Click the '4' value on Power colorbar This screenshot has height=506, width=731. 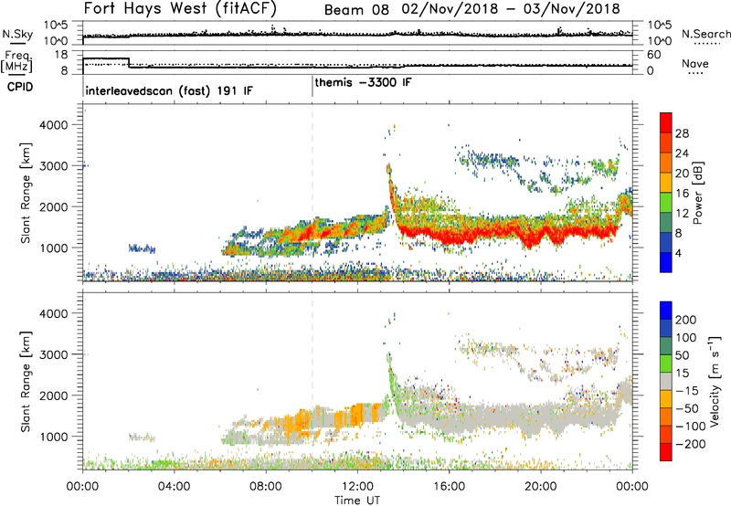coord(678,253)
